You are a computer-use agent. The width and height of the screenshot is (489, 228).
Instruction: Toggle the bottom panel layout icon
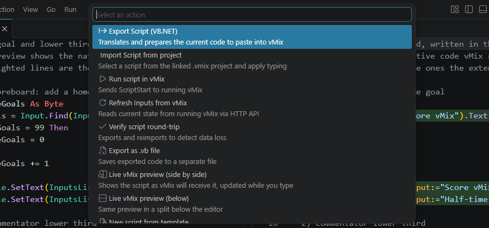[x=483, y=9]
